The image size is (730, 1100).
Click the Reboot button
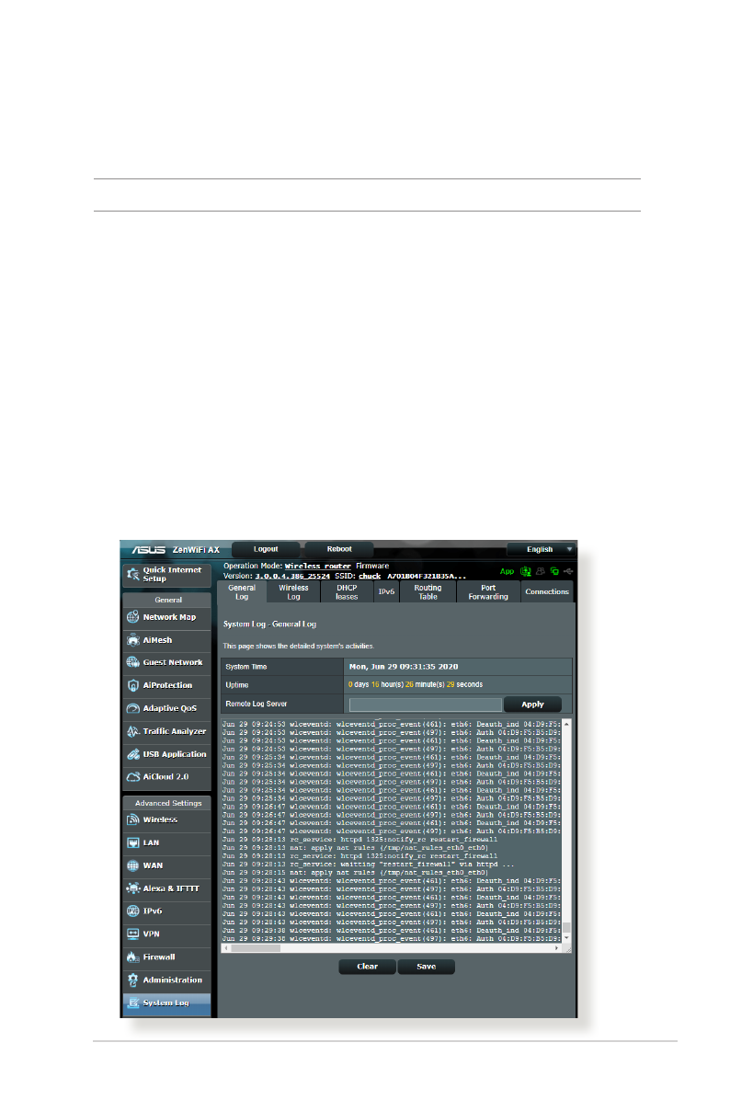click(x=338, y=549)
